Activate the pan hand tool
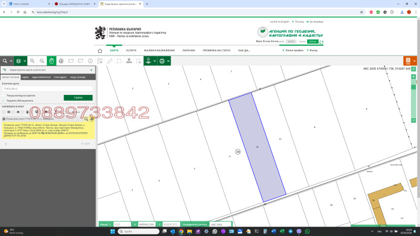420x236 pixels. click(x=51, y=61)
